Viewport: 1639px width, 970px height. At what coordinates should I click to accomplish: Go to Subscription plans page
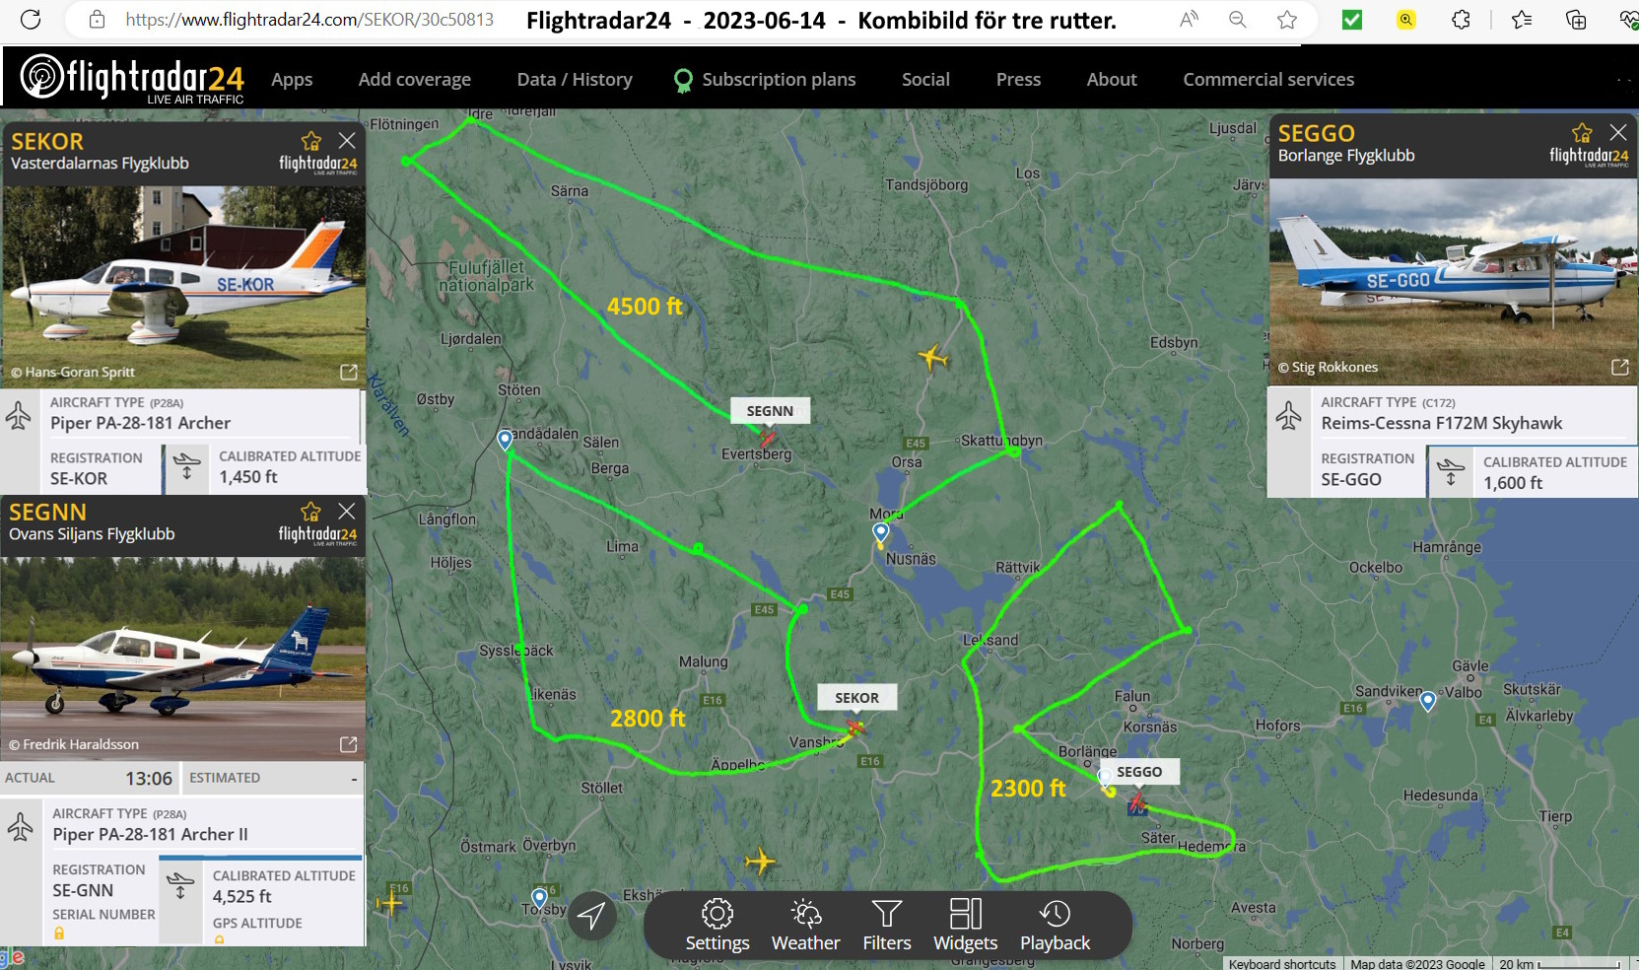pyautogui.click(x=778, y=80)
